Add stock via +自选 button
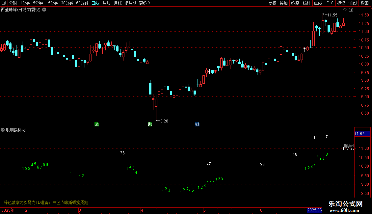 353,3
